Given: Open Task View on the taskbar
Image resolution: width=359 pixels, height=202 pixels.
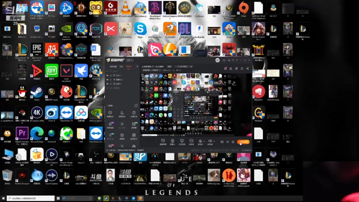Looking at the screenshot, I should [58, 198].
